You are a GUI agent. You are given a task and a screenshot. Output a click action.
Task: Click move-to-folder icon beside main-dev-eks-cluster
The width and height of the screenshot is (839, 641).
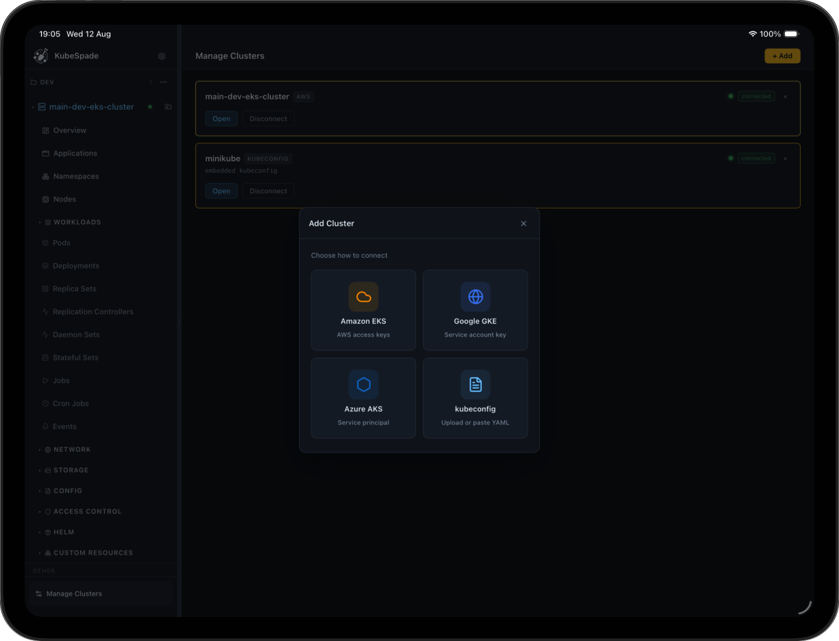coord(168,107)
